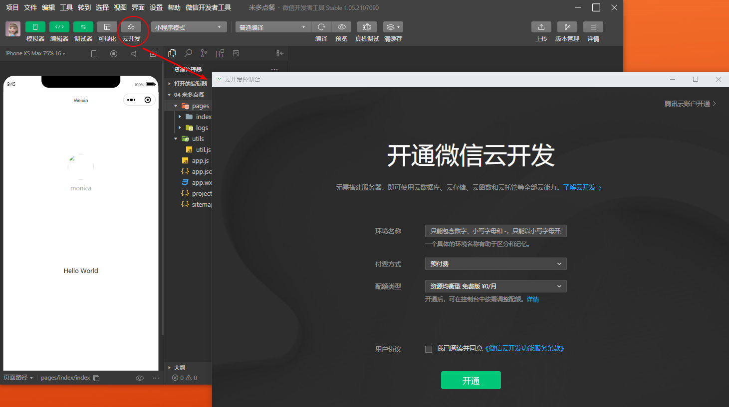Open the 资源管理器 more options ellipsis
The image size is (729, 407).
pyautogui.click(x=274, y=69)
